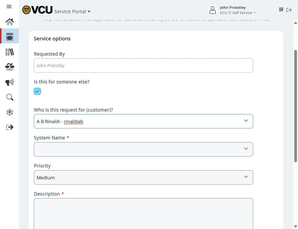Open the service catalog drawer icon

tap(10, 37)
